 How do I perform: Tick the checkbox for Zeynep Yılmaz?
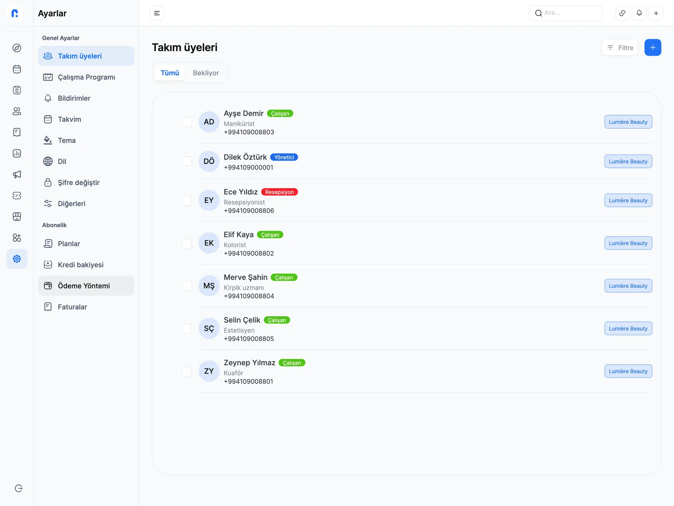pos(187,371)
